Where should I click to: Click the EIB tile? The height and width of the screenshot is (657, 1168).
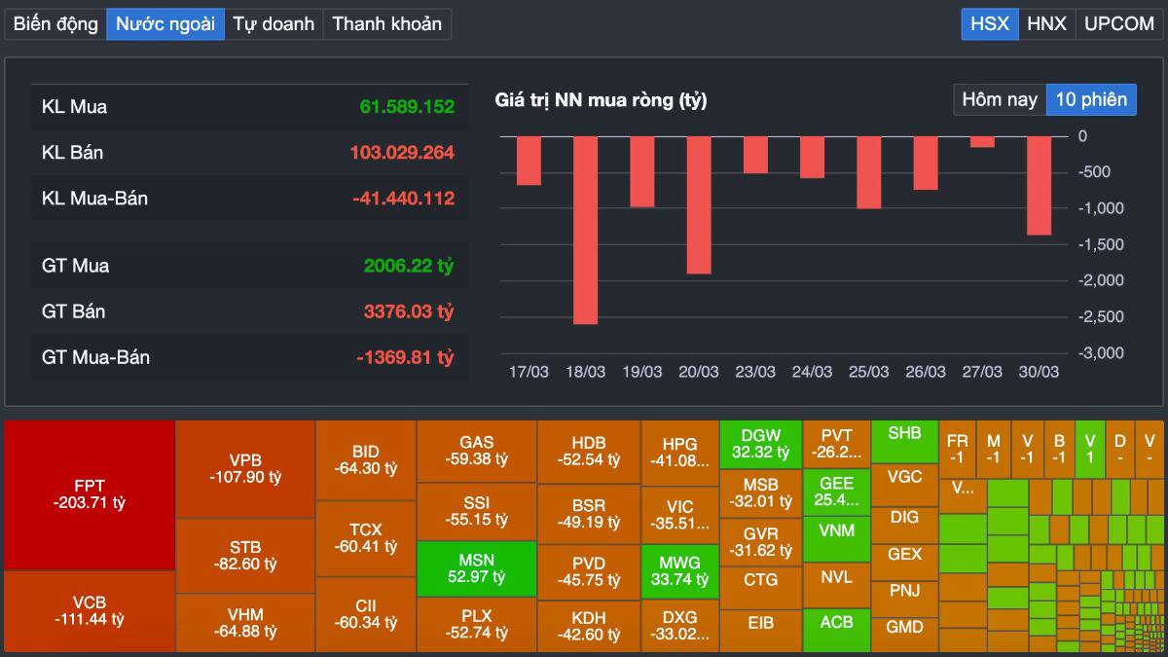(761, 631)
